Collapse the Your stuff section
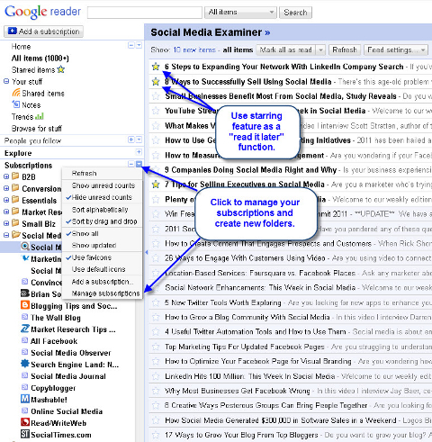The width and height of the screenshot is (432, 442). (x=6, y=81)
